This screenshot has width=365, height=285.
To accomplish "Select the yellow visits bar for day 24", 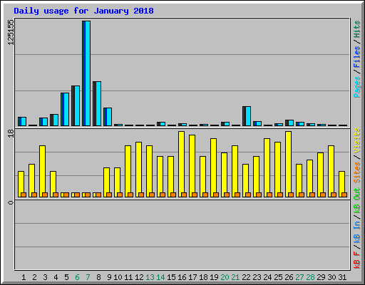I will click(267, 167).
